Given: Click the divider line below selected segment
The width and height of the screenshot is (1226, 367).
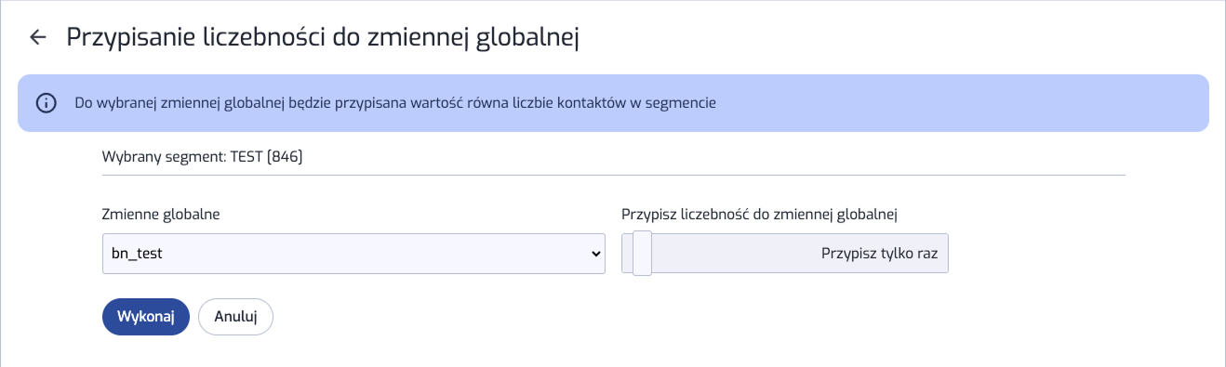Looking at the screenshot, I should 614,174.
